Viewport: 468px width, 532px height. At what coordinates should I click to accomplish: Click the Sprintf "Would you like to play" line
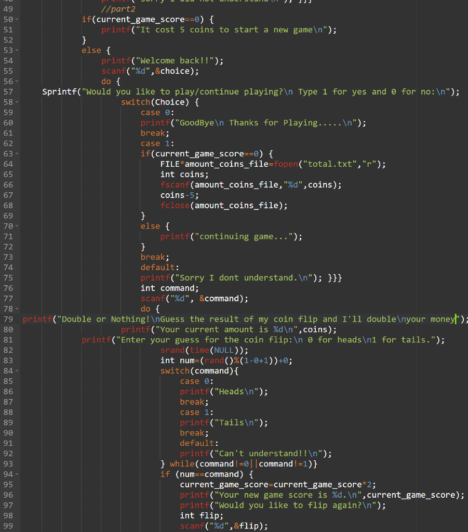click(250, 91)
